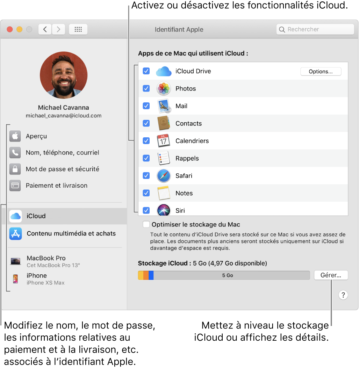359x369 pixels.
Task: Click the magnifying glass search icon
Action: coord(282,29)
